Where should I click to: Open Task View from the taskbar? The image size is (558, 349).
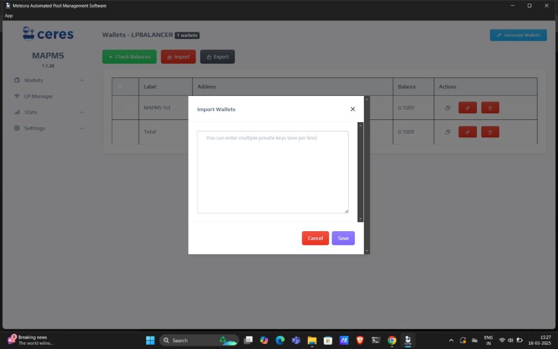pyautogui.click(x=248, y=340)
